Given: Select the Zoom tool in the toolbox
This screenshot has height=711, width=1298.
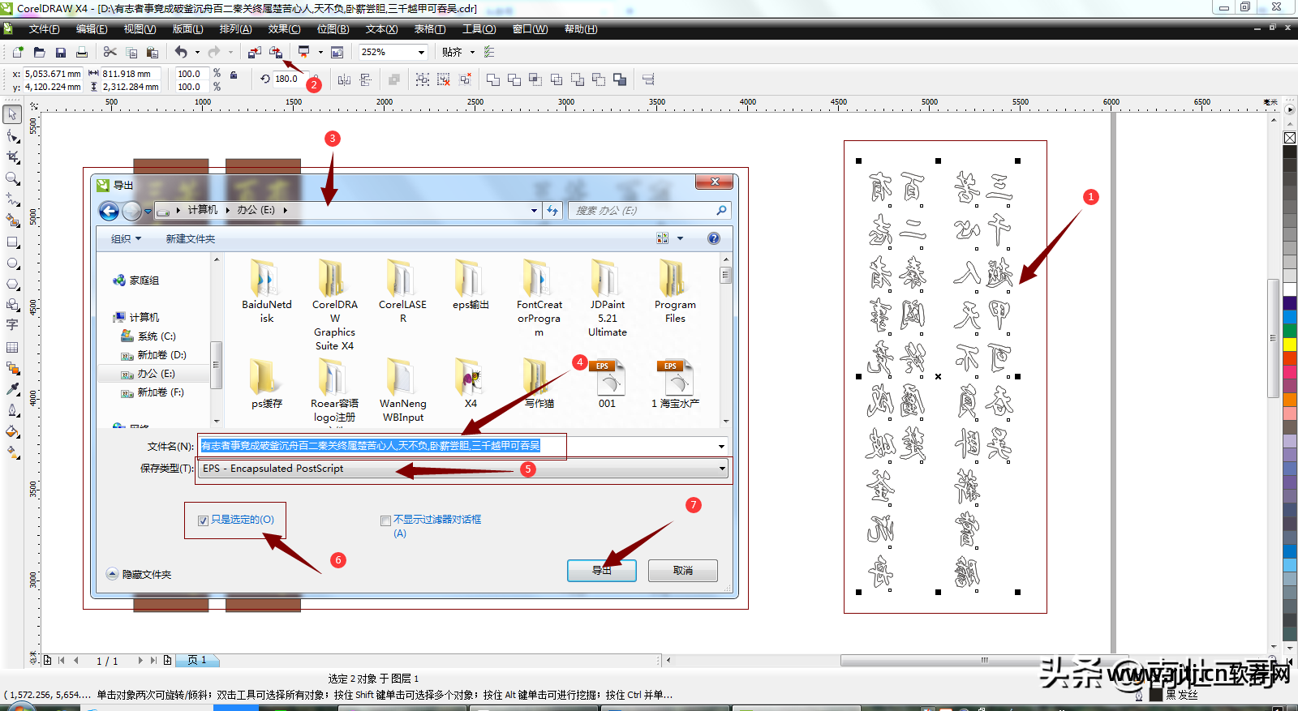Looking at the screenshot, I should 12,178.
